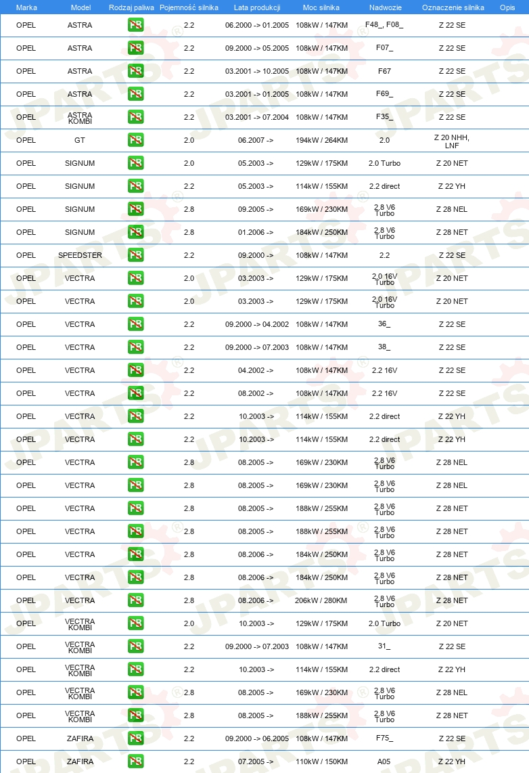Click the Model column header
The width and height of the screenshot is (529, 773).
[x=80, y=7]
